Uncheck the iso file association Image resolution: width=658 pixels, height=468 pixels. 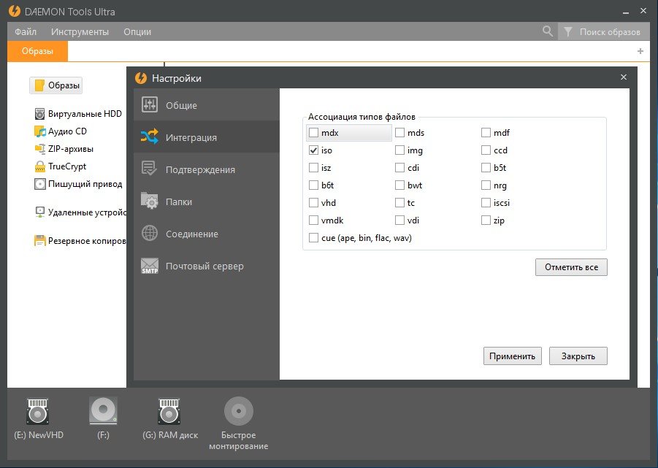[x=314, y=150]
